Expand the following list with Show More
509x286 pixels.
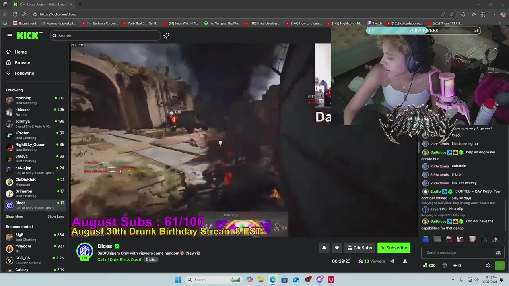14,216
